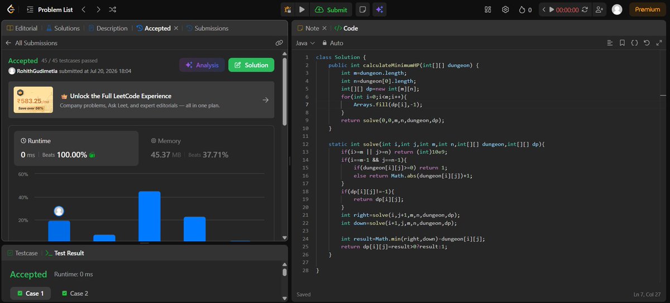Click the invite user icon
This screenshot has height=303, width=670.
(x=600, y=9)
